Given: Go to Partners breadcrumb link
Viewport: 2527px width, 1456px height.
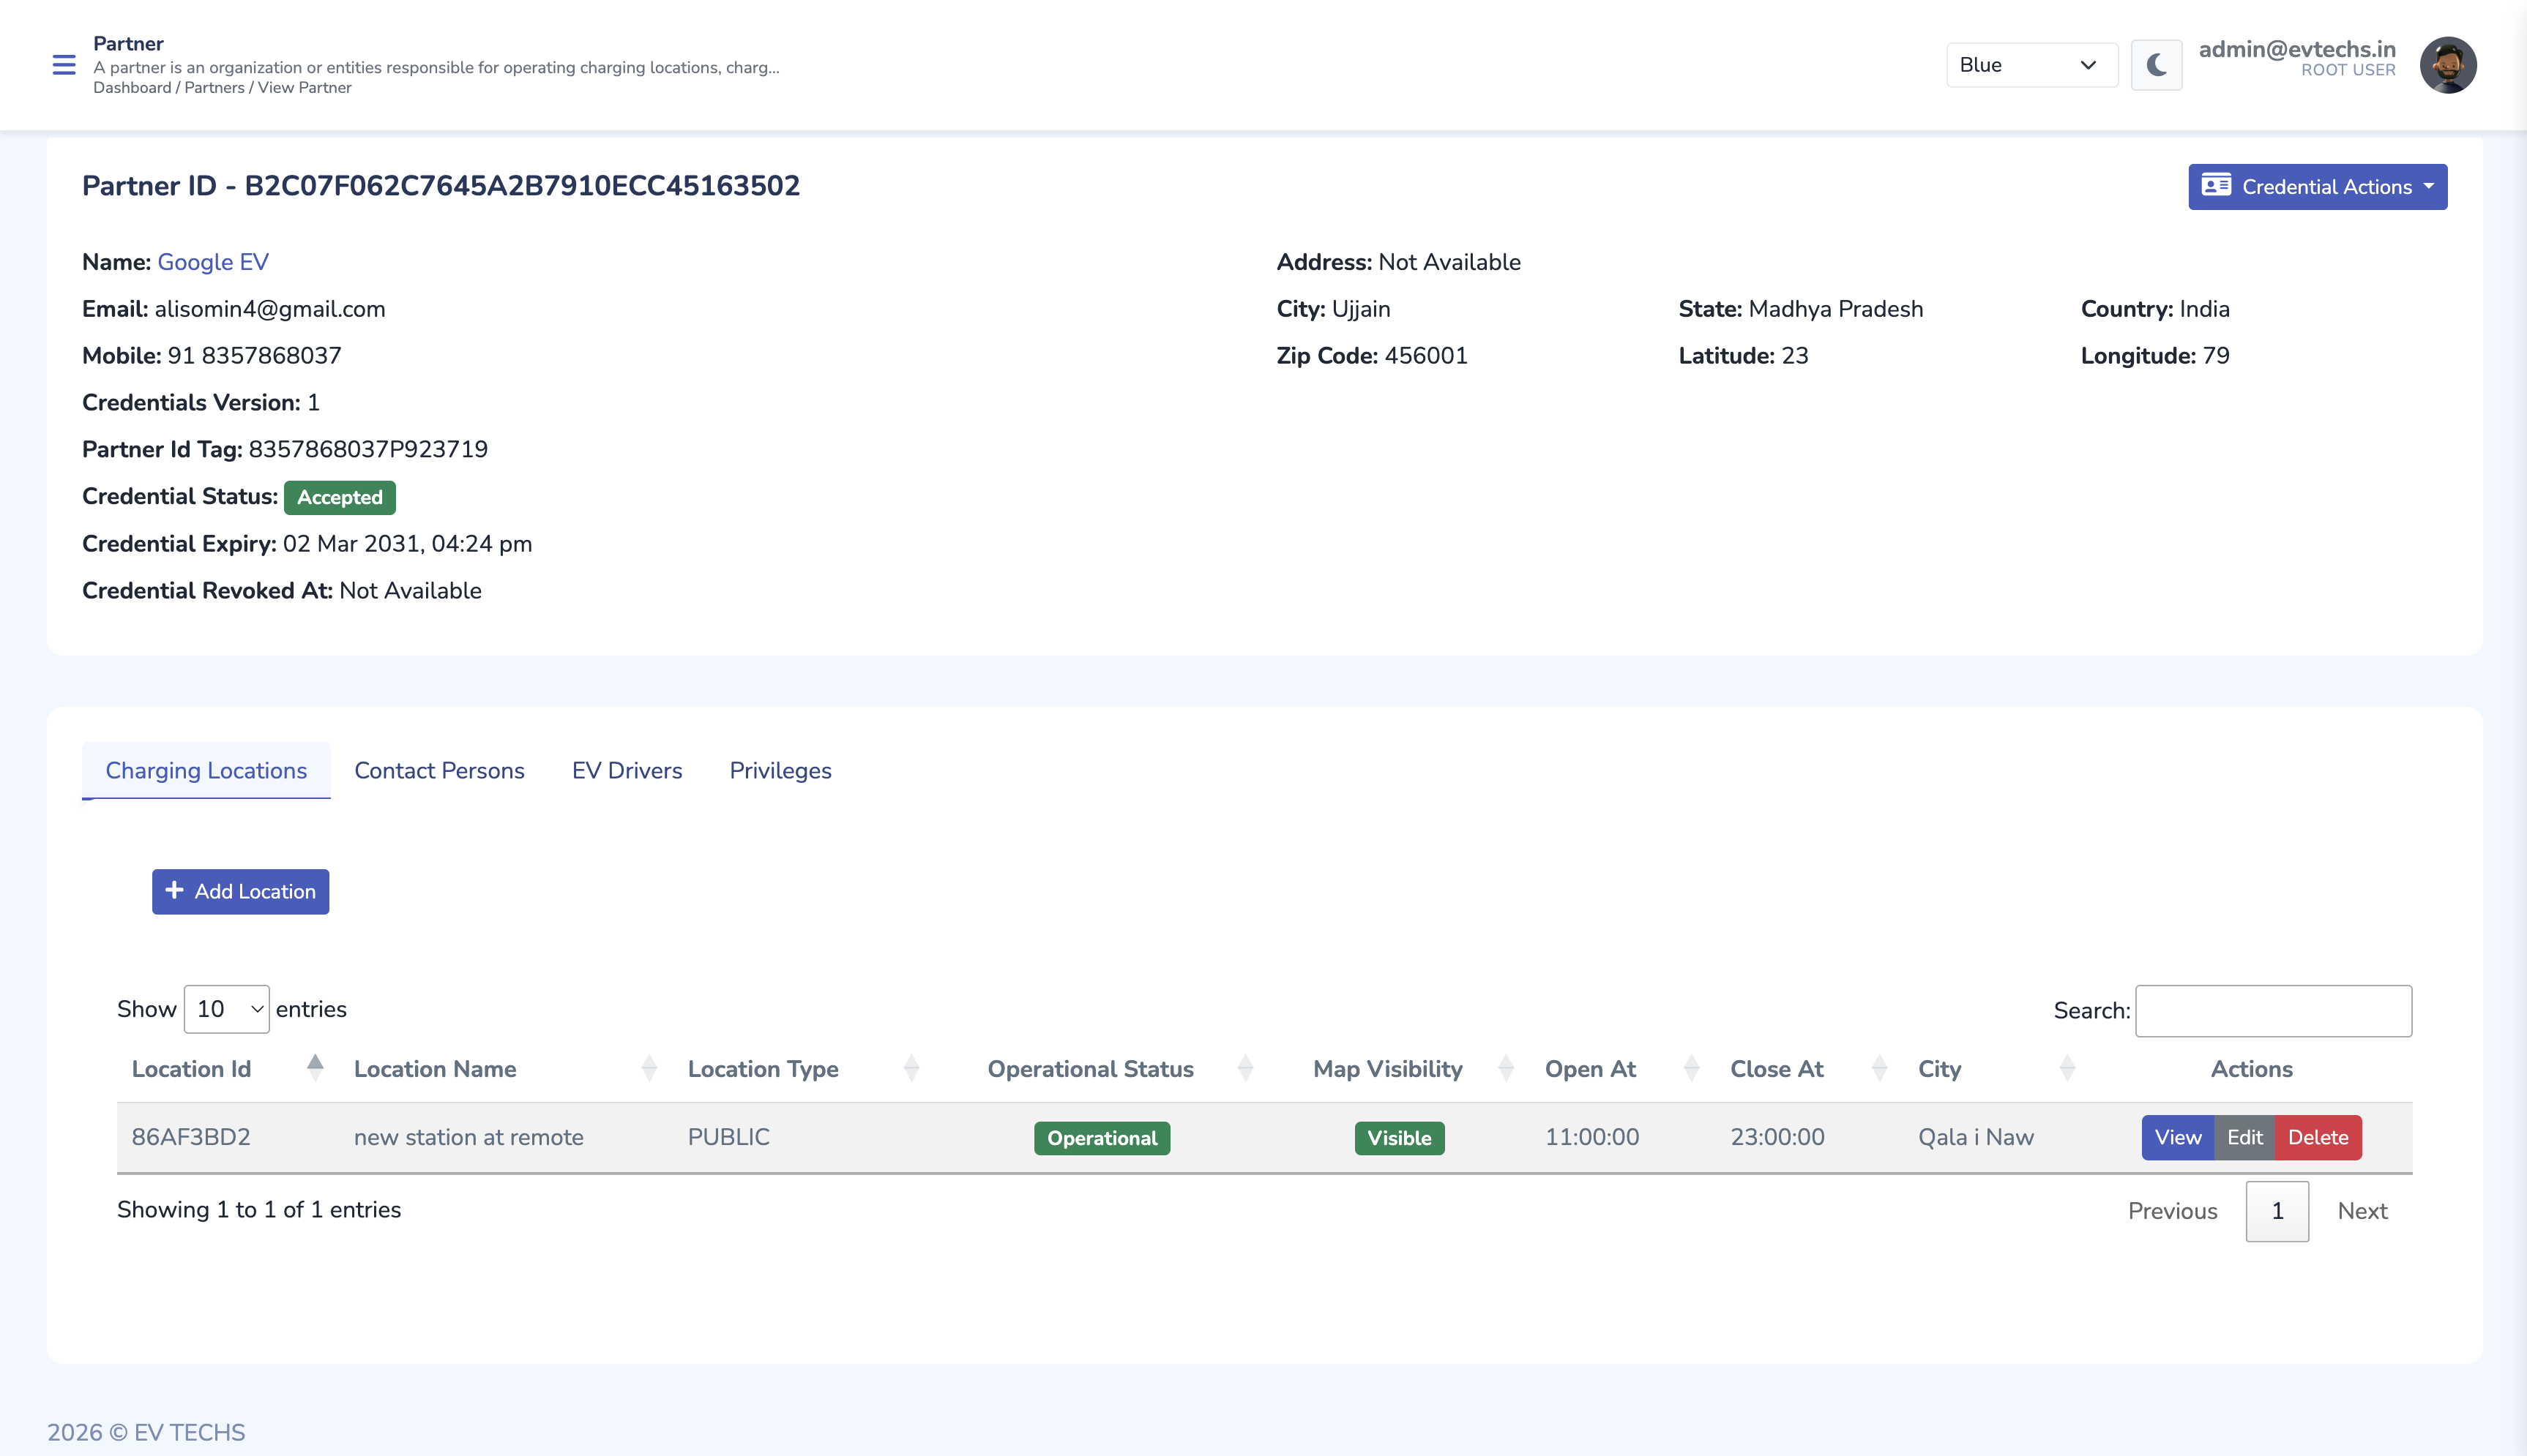Looking at the screenshot, I should [214, 88].
